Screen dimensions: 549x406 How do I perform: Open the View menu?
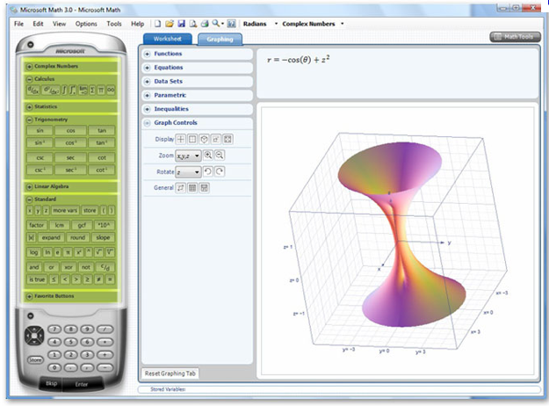click(59, 24)
